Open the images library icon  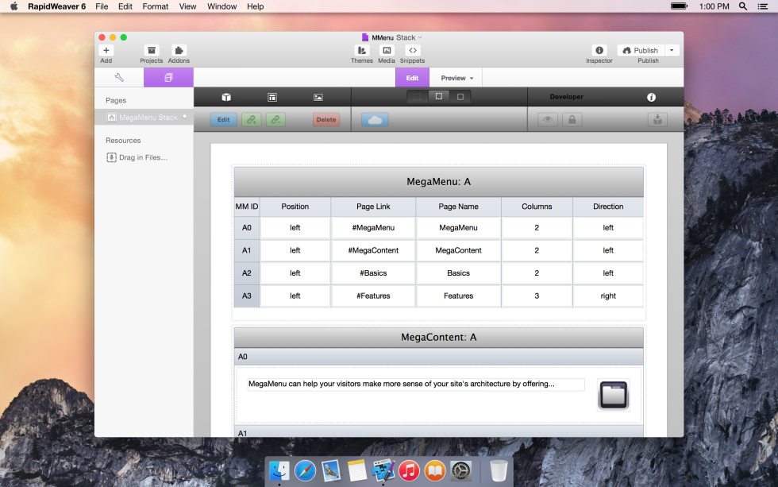pos(318,97)
